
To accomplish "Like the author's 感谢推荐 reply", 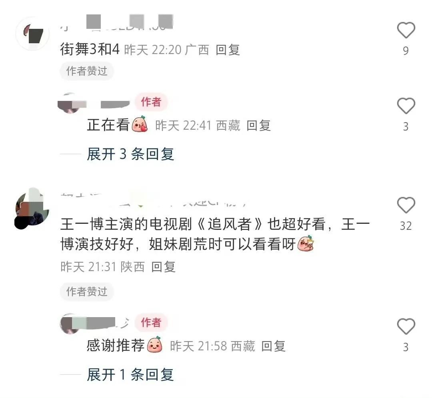I will [x=406, y=326].
